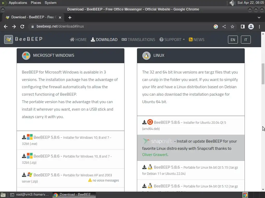Click the Microsoft Windows logo icon in header
Image resolution: width=265 pixels, height=198 pixels.
(x=26, y=56)
